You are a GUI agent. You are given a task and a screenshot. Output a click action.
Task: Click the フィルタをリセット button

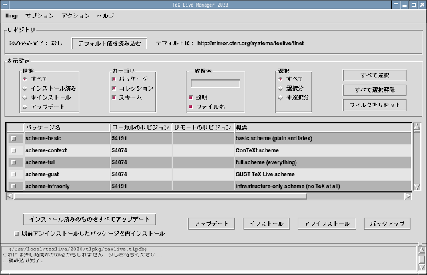coord(375,105)
